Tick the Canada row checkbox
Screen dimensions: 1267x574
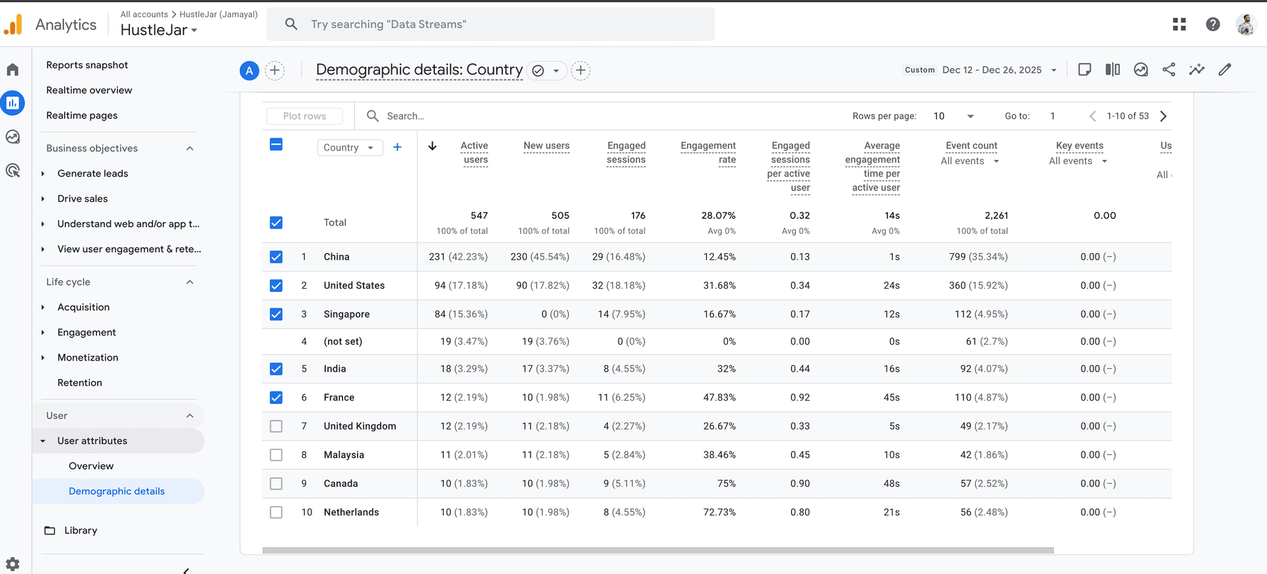tap(276, 484)
